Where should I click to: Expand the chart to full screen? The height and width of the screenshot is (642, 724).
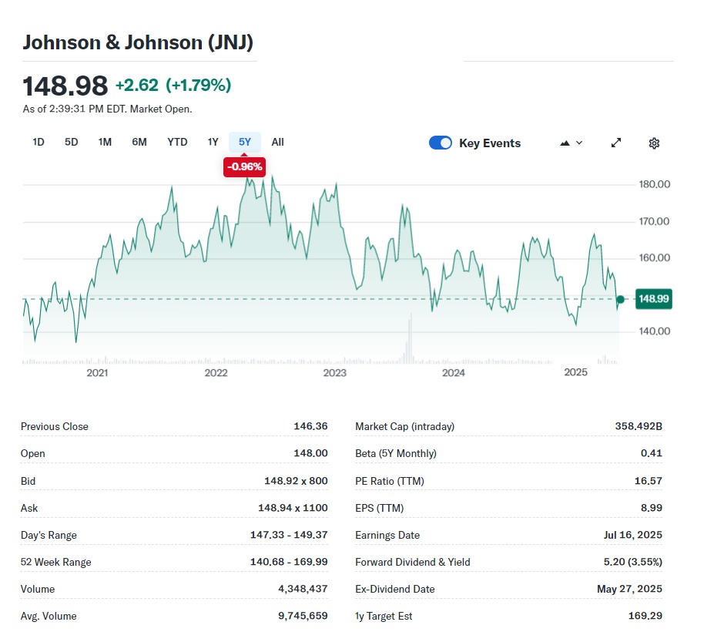(616, 143)
